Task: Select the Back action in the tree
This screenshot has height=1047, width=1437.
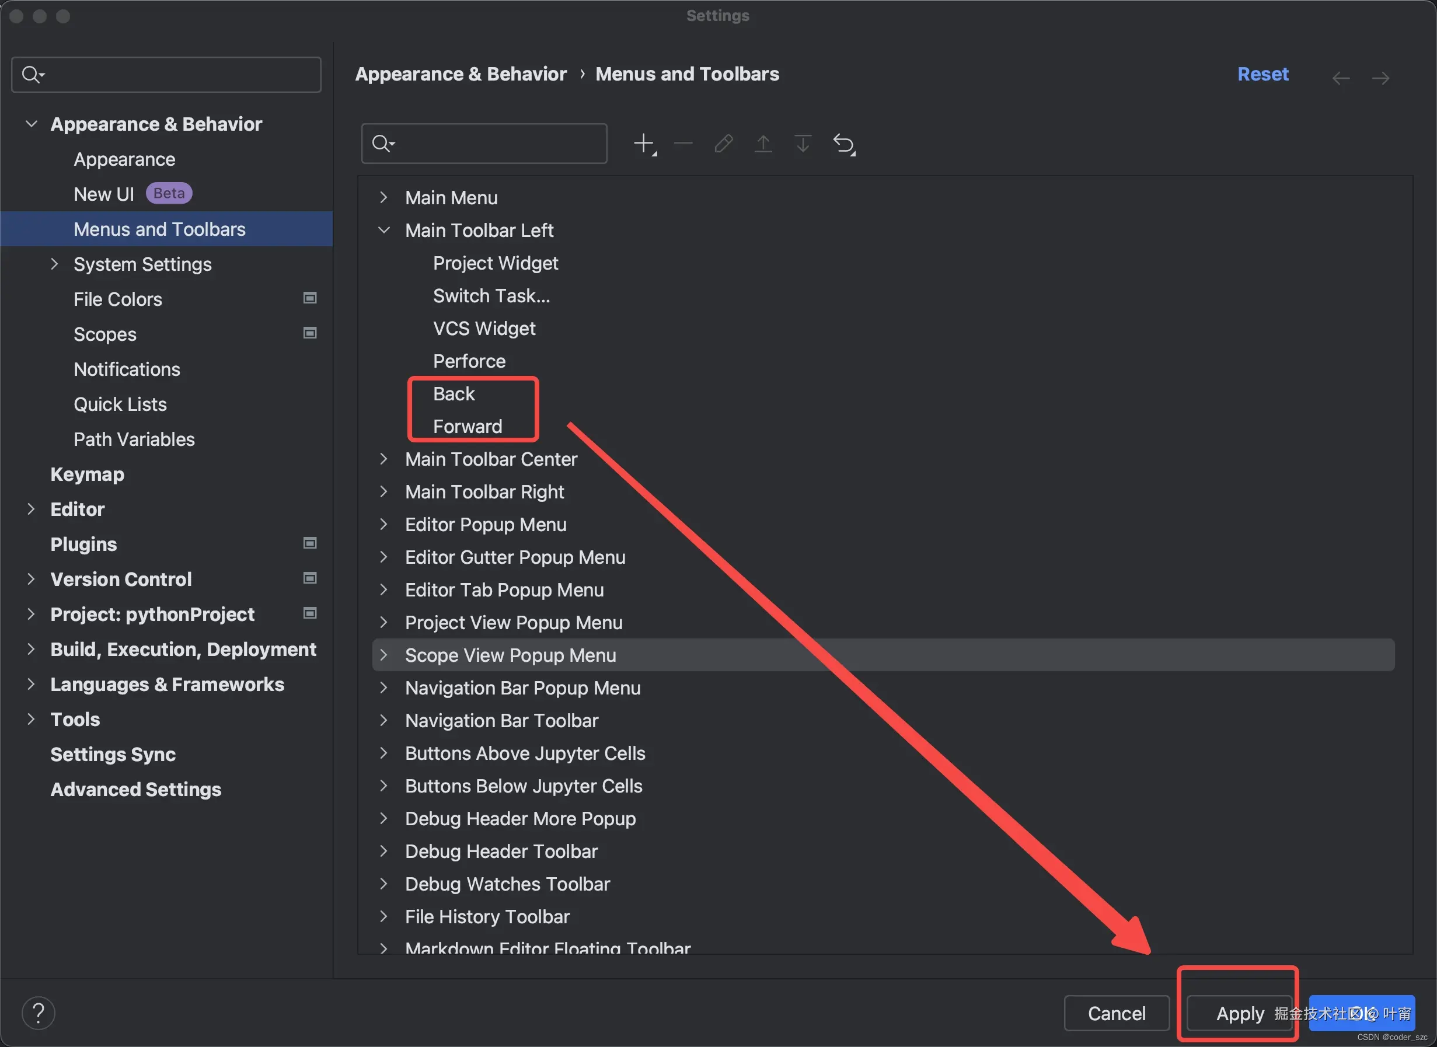Action: tap(454, 393)
